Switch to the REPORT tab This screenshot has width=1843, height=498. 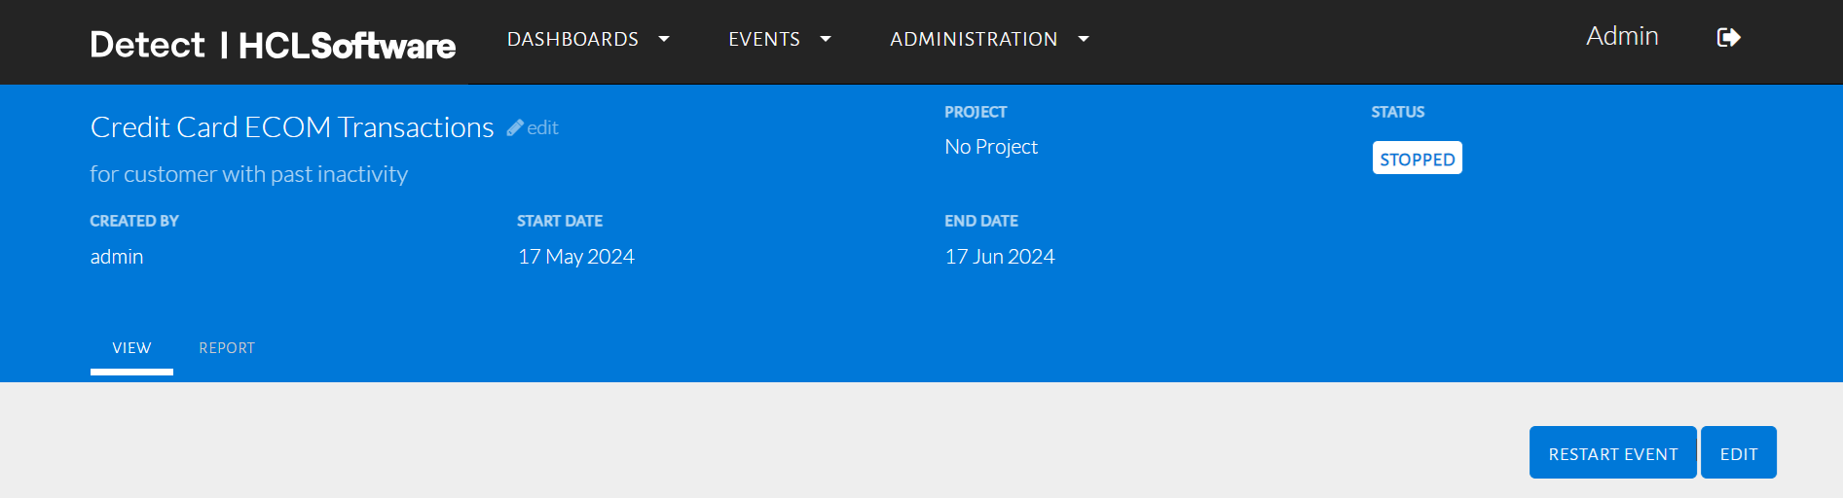point(227,348)
